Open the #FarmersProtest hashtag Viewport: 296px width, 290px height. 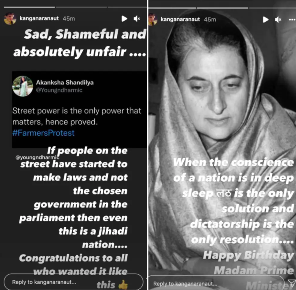tap(43, 133)
